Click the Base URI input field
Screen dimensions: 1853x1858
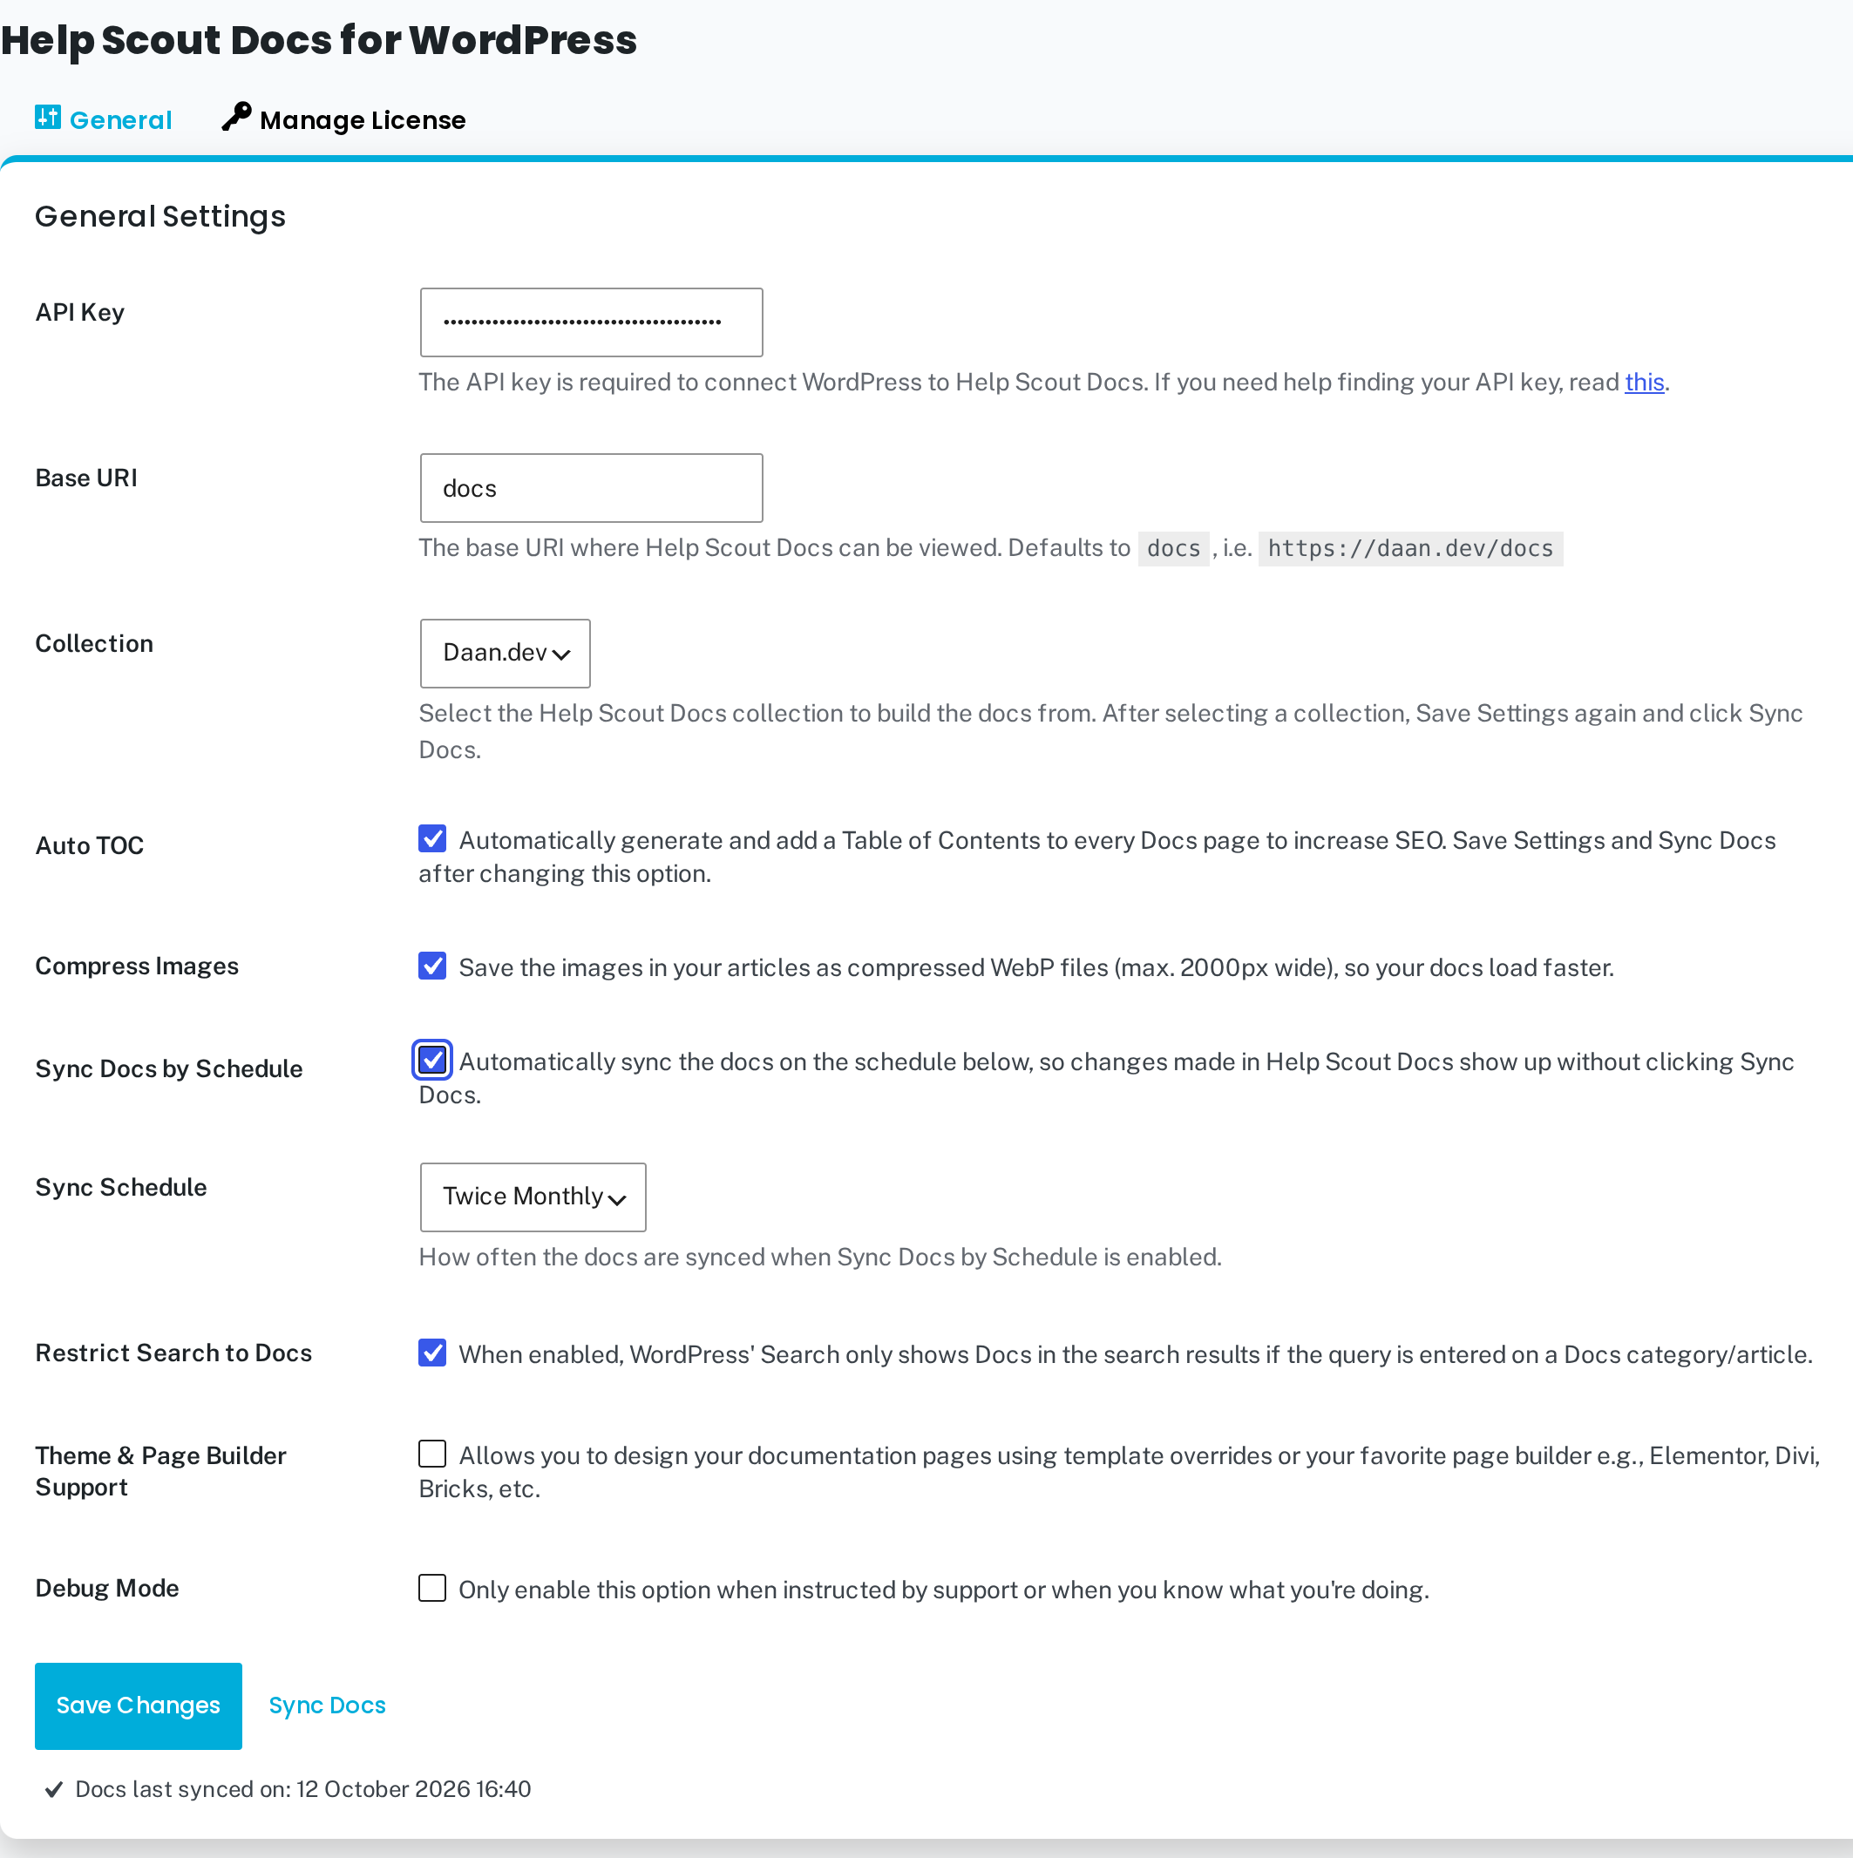592,489
